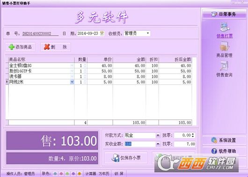Click the 系统设置 system settings button

224,140
